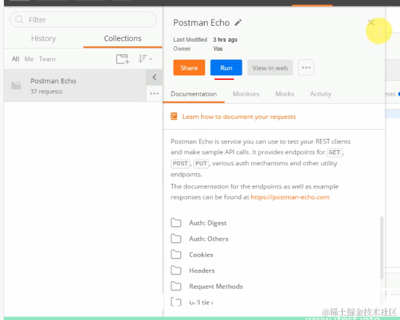
Task: Select the Activity tab
Action: click(x=321, y=94)
